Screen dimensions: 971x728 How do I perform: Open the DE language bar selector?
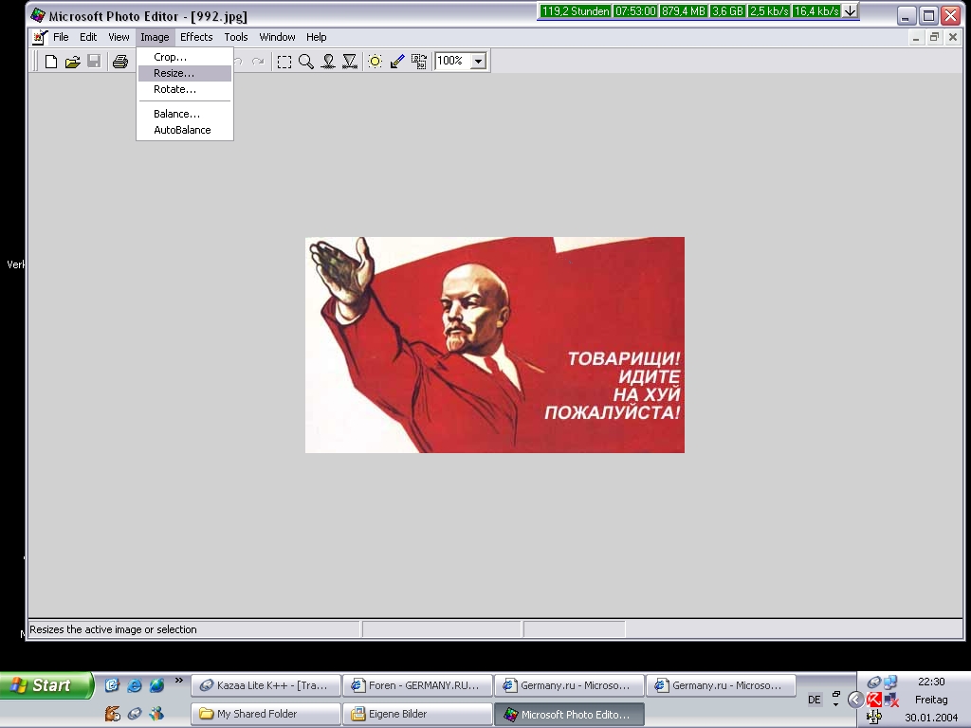[815, 700]
